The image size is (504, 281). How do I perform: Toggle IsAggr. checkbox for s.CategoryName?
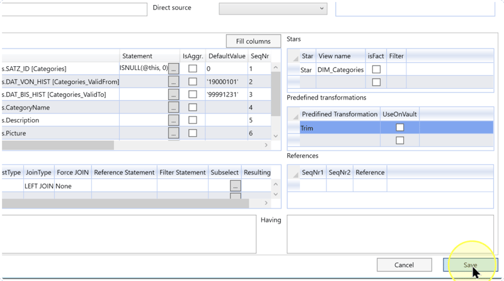coord(193,107)
